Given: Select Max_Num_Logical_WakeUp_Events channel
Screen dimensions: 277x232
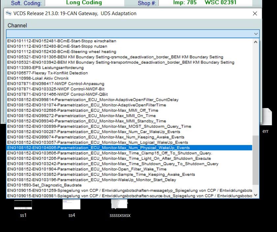Looking at the screenshot, I should [129, 142].
